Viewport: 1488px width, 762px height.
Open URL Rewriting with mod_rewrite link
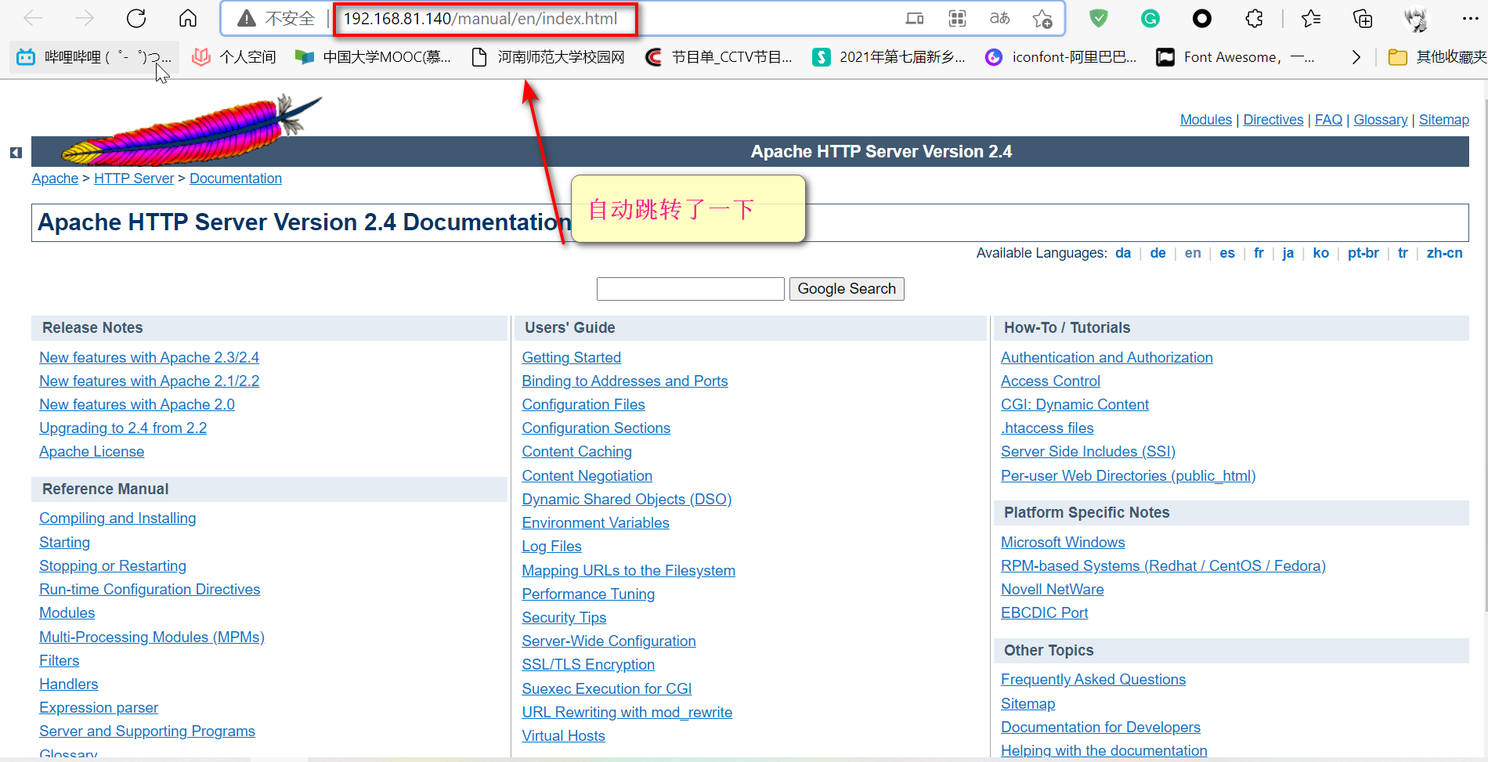tap(627, 713)
